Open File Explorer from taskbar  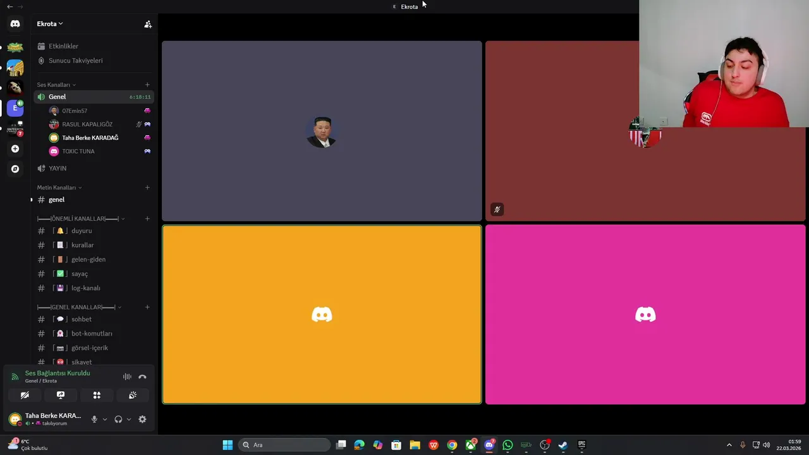coord(415,445)
